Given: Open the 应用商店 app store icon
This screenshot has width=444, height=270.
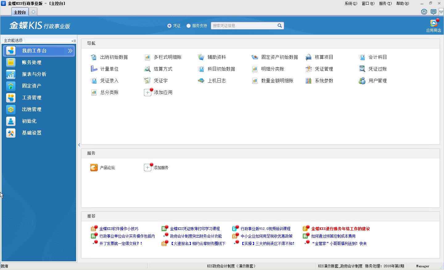Looking at the screenshot, I should pos(434,23).
